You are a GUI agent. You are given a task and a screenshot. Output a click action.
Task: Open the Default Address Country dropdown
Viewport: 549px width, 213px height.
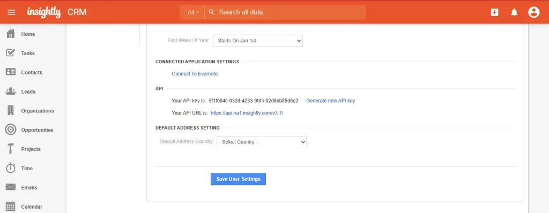(x=262, y=142)
